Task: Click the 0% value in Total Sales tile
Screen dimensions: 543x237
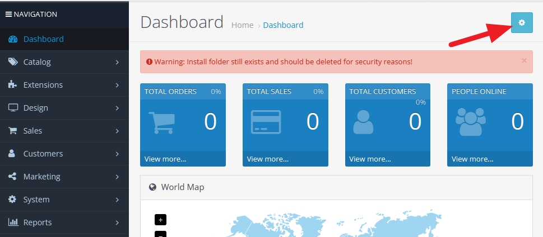Action: point(318,92)
